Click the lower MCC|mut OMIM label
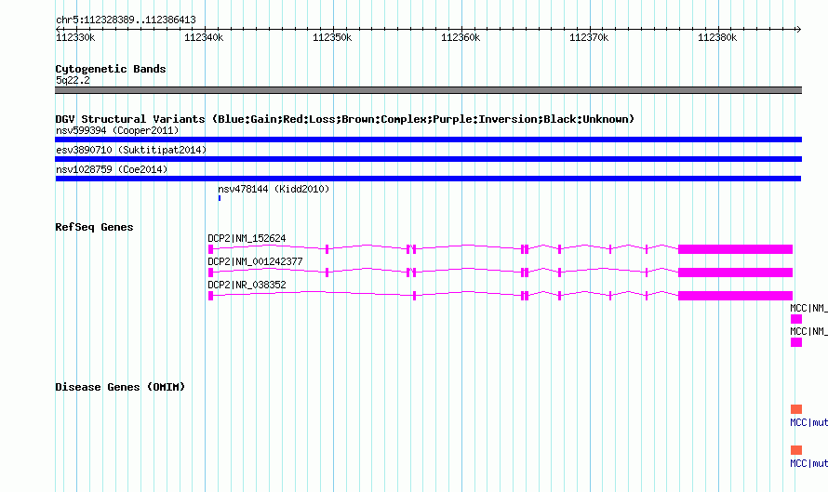 809,463
